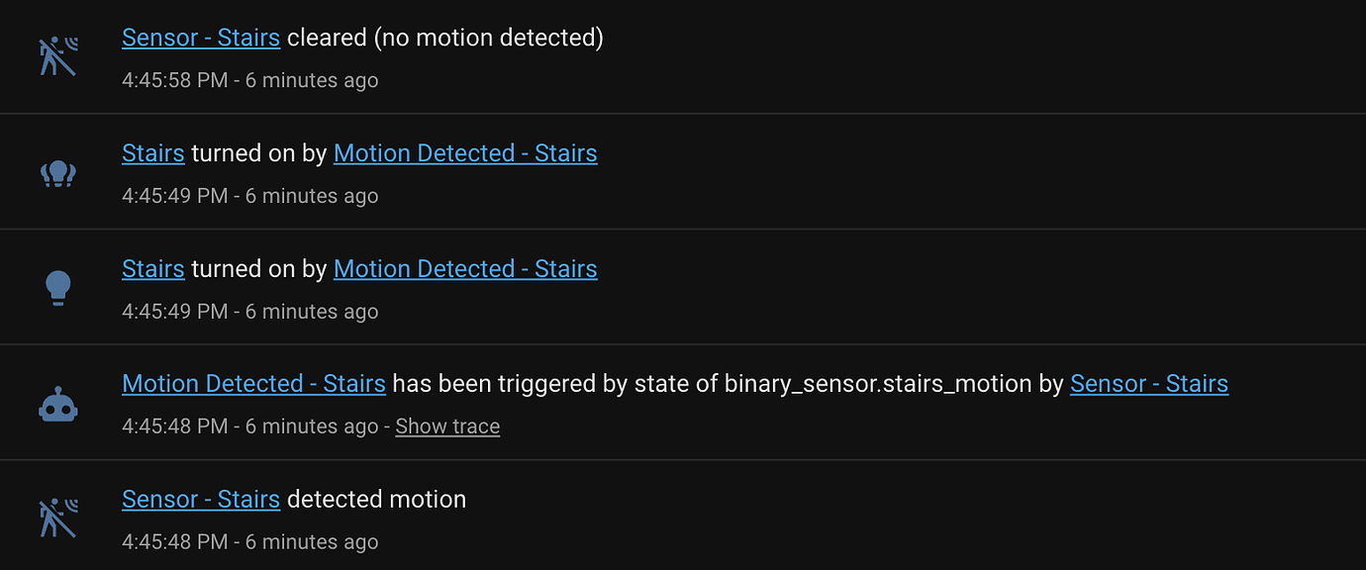Open Sensor - Stairs from the trigger entry

1148,383
